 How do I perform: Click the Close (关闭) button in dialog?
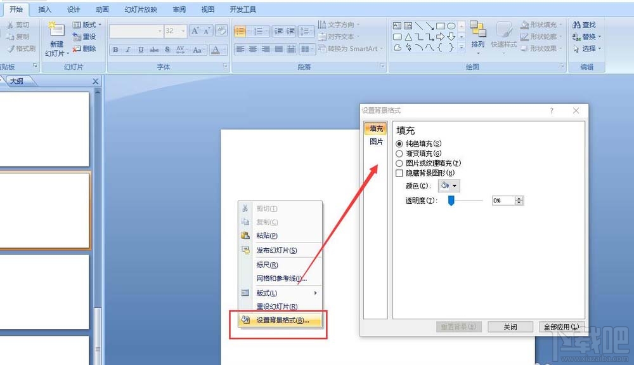point(510,327)
